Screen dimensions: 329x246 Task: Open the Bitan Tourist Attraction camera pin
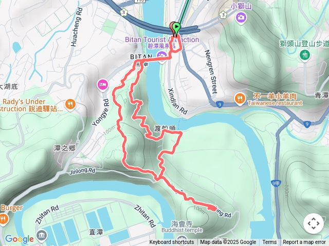pyautogui.click(x=162, y=56)
